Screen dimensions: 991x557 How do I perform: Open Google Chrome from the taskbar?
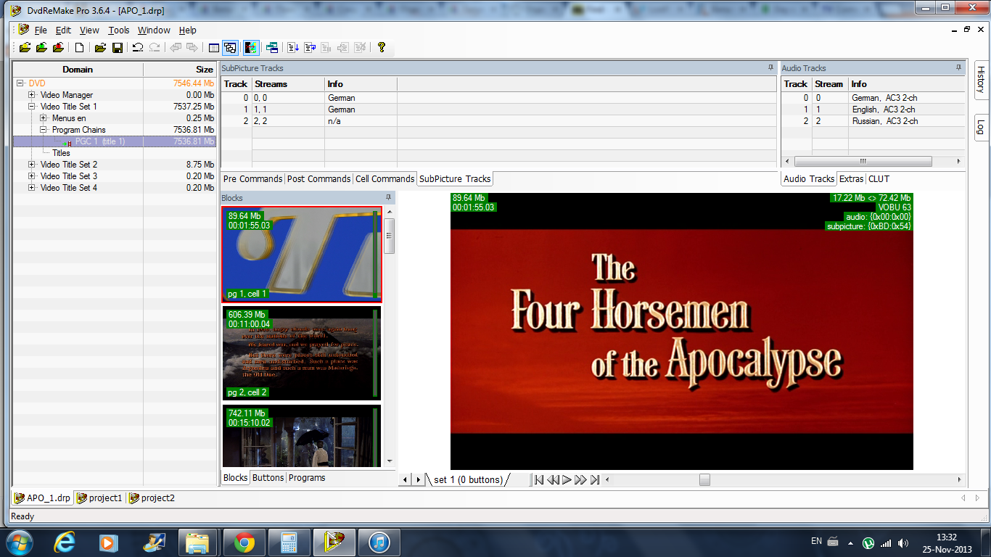click(244, 542)
